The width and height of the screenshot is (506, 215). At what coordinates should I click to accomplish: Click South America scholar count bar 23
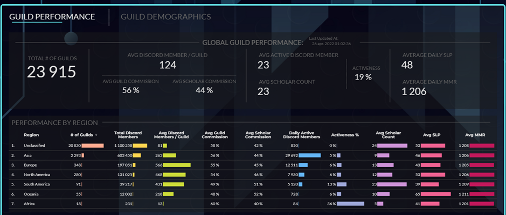pos(392,184)
